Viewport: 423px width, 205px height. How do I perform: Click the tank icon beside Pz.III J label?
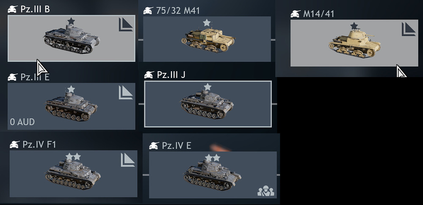[x=149, y=75]
